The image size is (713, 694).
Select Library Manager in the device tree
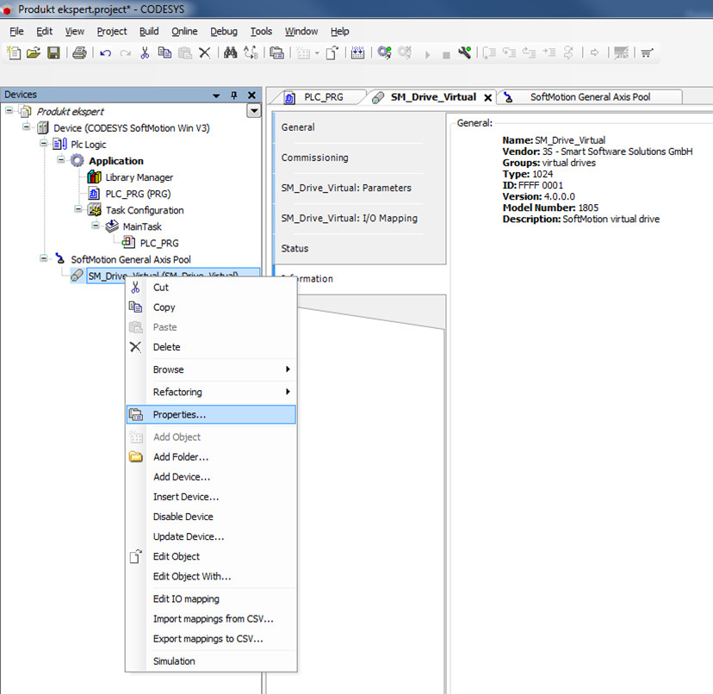[x=139, y=177]
